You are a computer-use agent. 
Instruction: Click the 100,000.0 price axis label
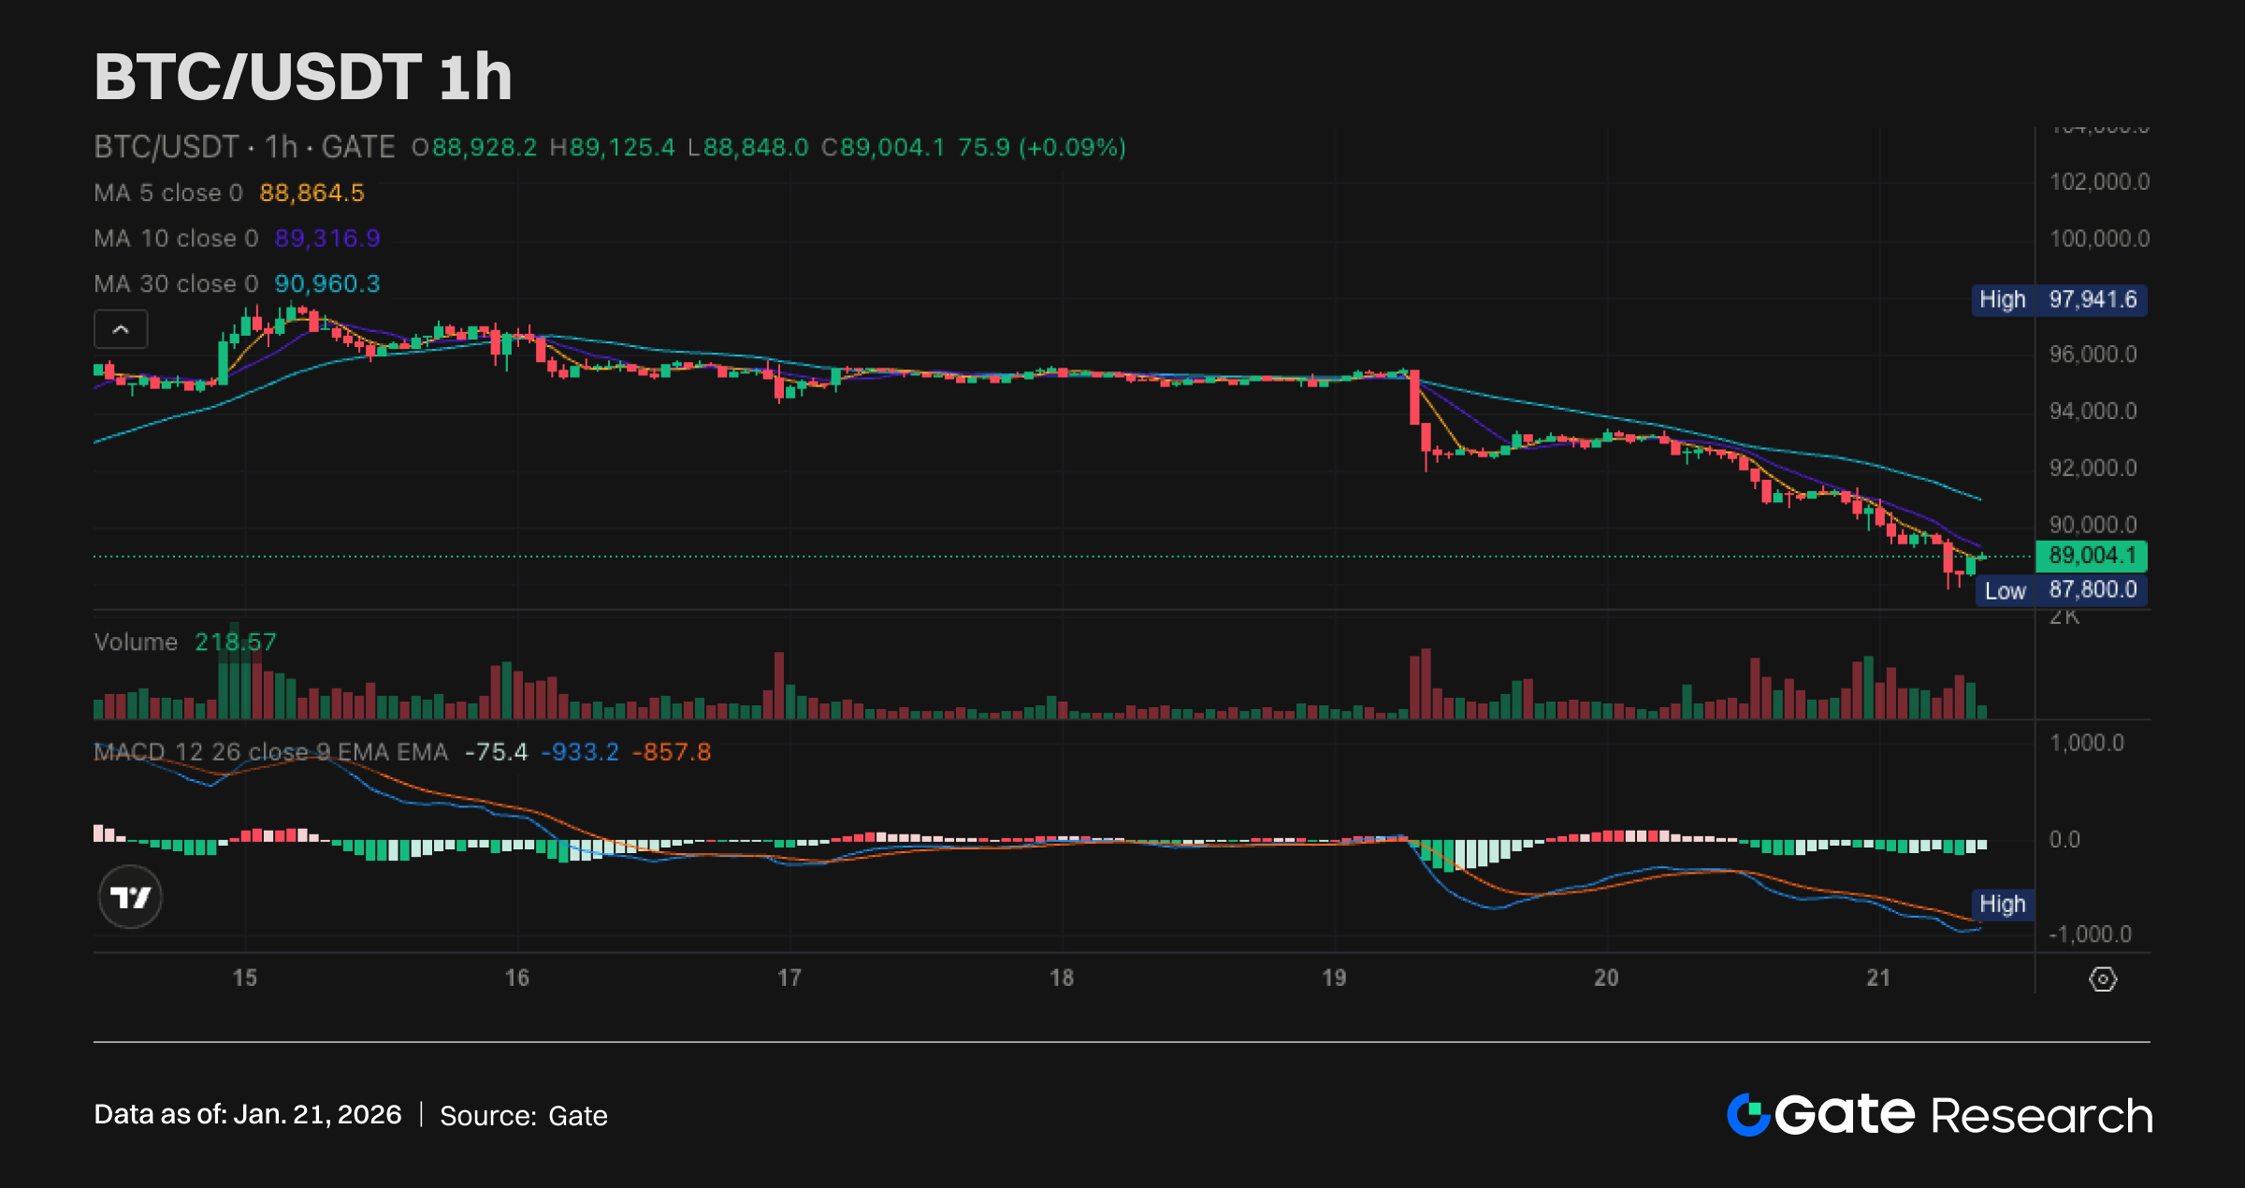point(2099,239)
